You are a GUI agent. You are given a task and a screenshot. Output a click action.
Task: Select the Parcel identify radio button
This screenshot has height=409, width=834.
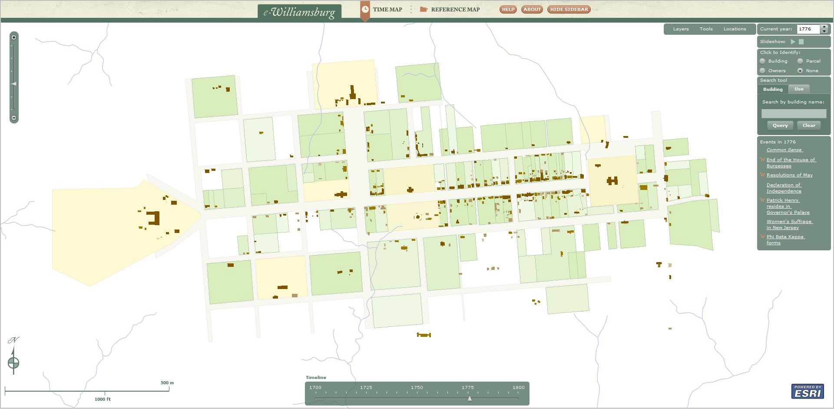pyautogui.click(x=800, y=61)
